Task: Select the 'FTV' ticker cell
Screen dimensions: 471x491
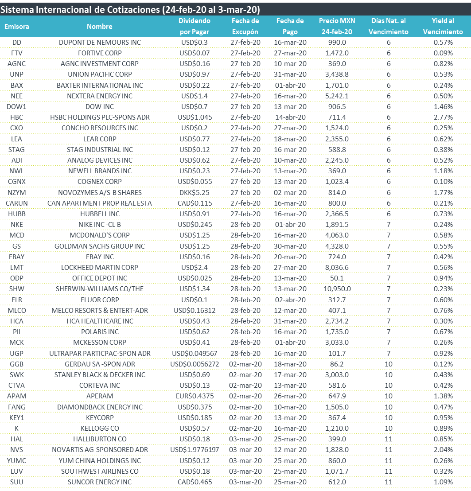Action: (16, 53)
